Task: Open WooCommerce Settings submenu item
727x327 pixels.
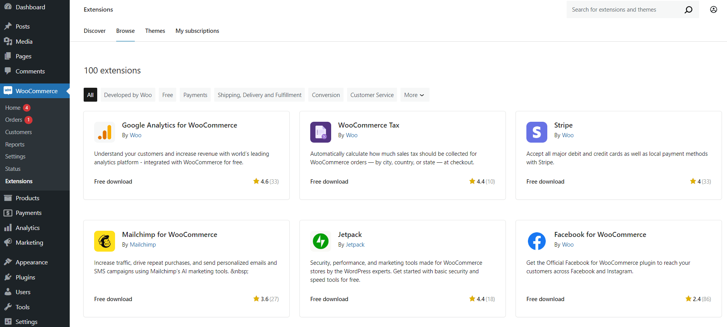Action: (x=15, y=157)
